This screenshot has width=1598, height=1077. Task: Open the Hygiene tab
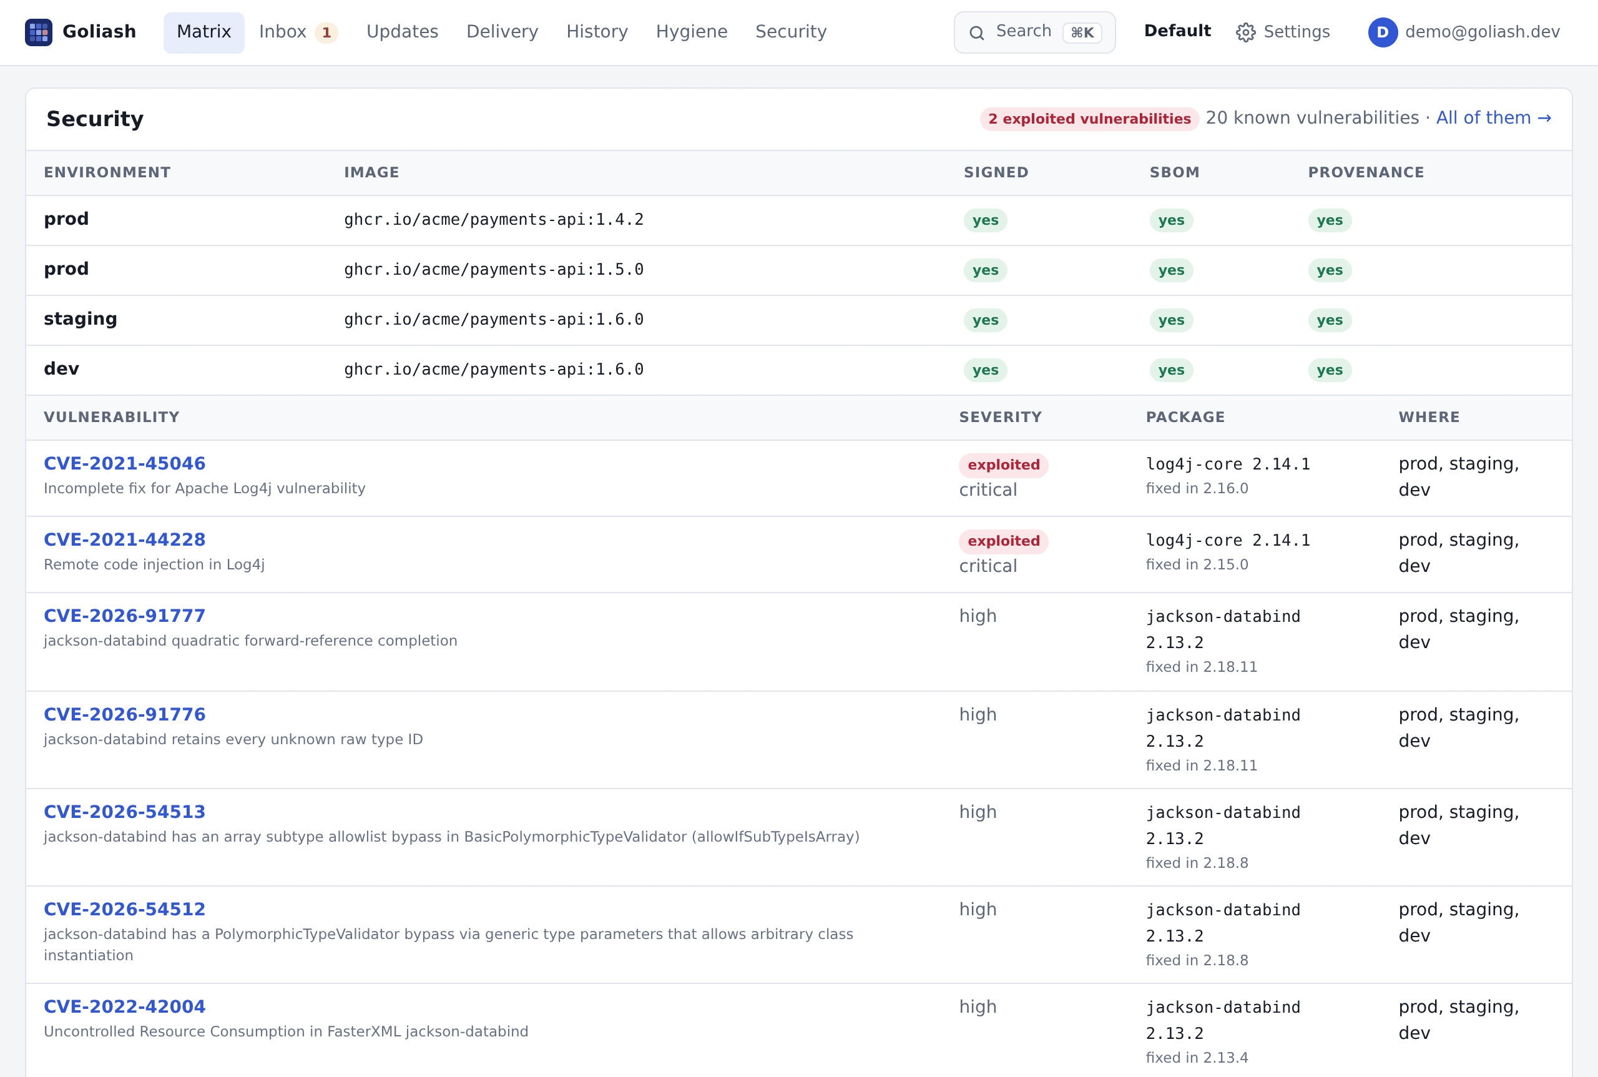[692, 32]
